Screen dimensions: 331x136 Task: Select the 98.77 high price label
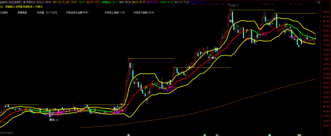235,6
